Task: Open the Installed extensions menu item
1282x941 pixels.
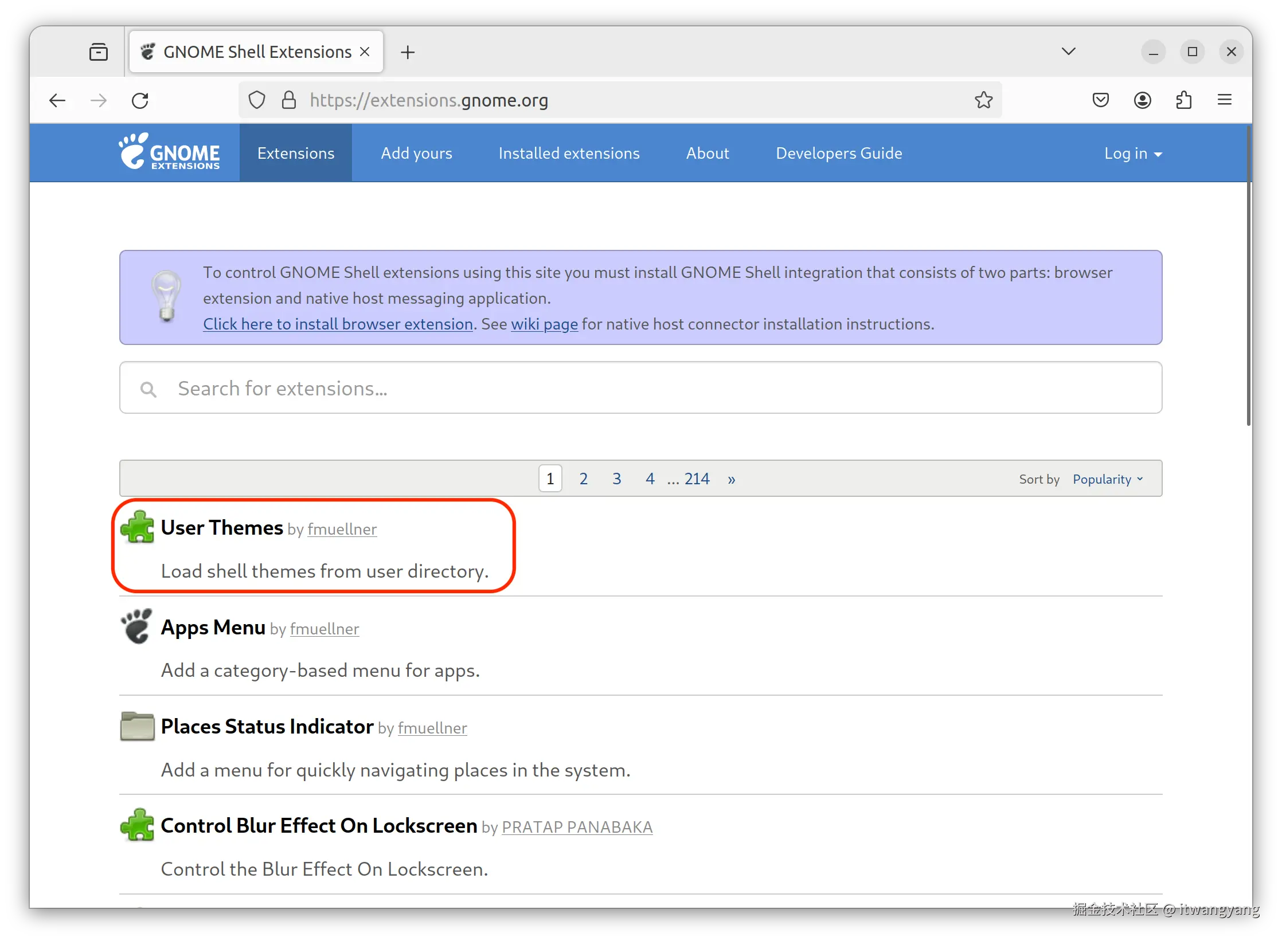Action: pos(569,154)
